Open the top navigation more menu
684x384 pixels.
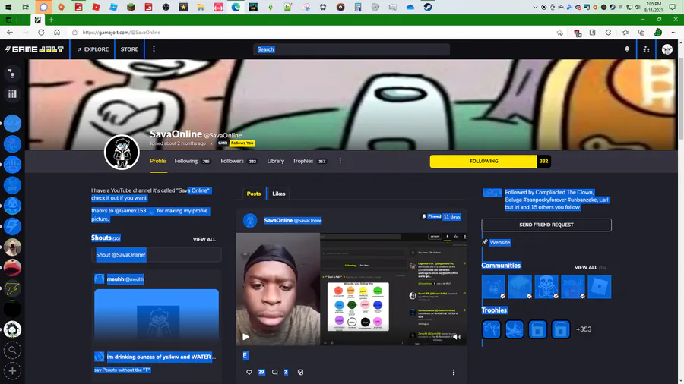154,49
